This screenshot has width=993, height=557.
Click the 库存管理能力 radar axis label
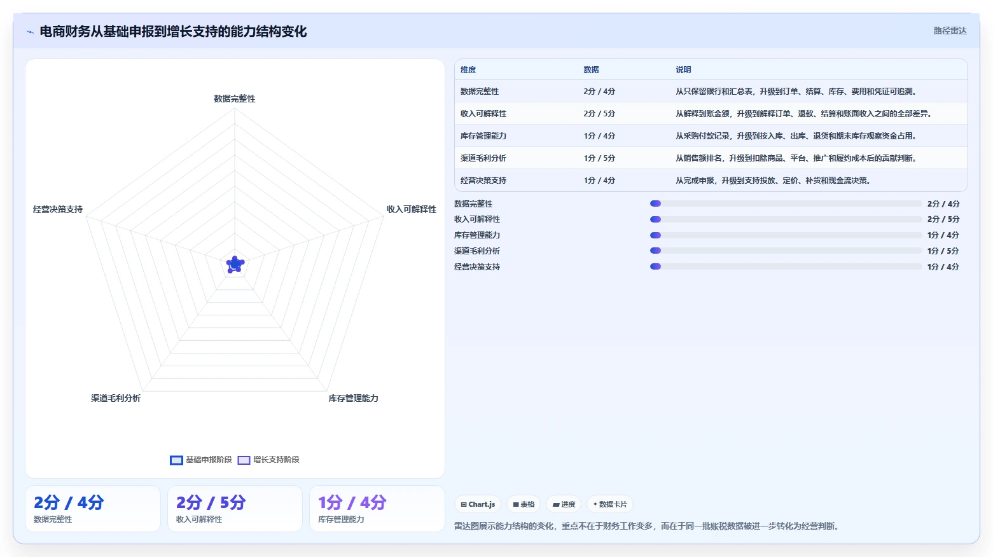coord(353,398)
